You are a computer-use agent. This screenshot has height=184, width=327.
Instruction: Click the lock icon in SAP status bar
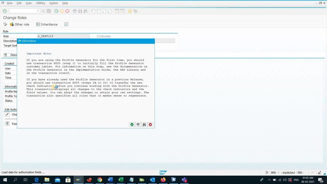pyautogui.click(x=320, y=172)
